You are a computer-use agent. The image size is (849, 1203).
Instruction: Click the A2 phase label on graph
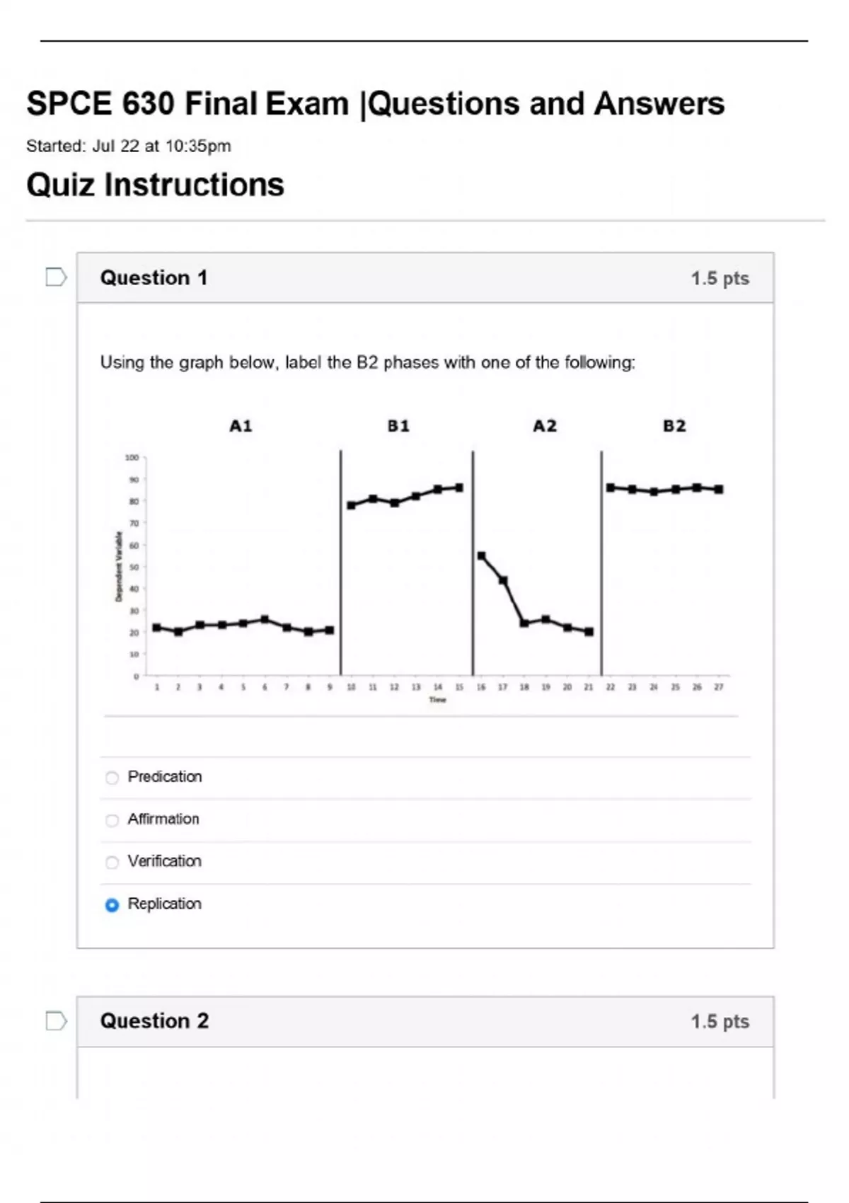[x=545, y=426]
